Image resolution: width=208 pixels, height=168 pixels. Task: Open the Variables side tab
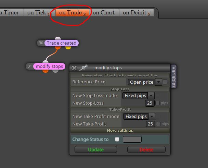[x=174, y=77]
